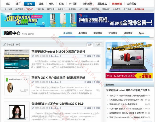The height and width of the screenshot is (122, 155).
Task: Open the Siri article woman thumbnail
Action: coord(17,111)
